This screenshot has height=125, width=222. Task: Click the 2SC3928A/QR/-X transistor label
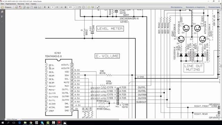click(129, 18)
